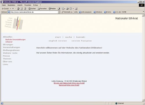Click the Refresh page icon
Image resolution: width=145 pixels, height=105 pixels.
[22, 9]
